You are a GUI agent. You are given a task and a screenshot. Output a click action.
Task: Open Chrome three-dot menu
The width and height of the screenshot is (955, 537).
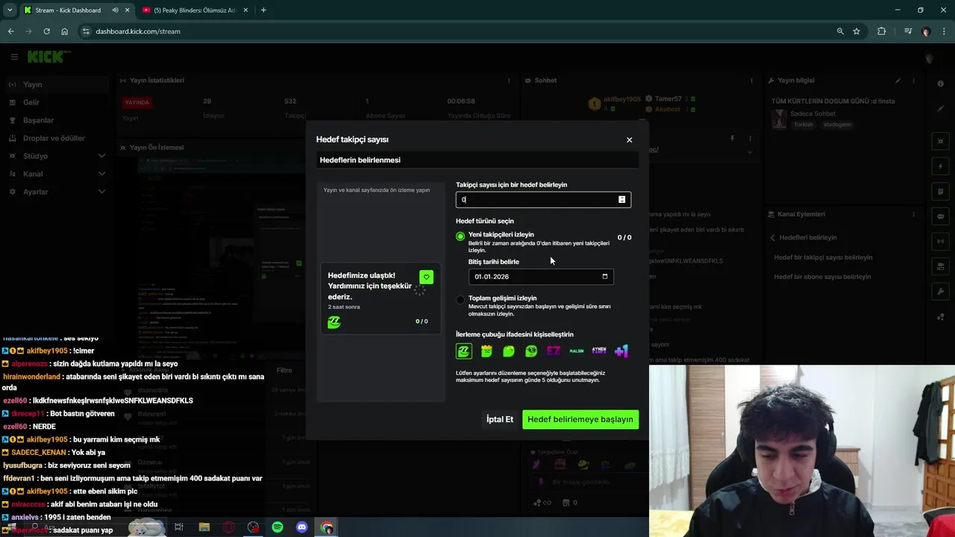(944, 31)
